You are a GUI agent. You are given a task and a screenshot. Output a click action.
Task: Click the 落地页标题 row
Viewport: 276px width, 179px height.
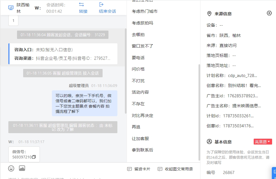click(x=221, y=56)
